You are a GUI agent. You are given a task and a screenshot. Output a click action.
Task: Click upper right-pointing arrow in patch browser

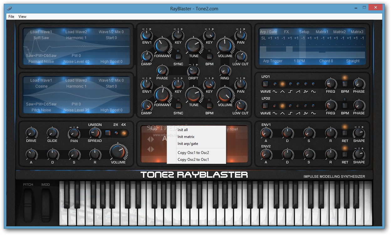153,139
